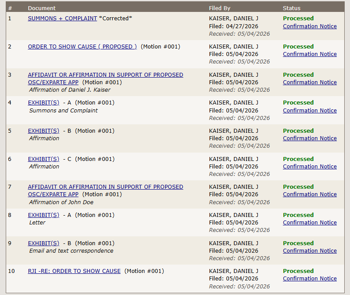
Task: Open Confirmation Notice for document 9
Action: click(310, 250)
